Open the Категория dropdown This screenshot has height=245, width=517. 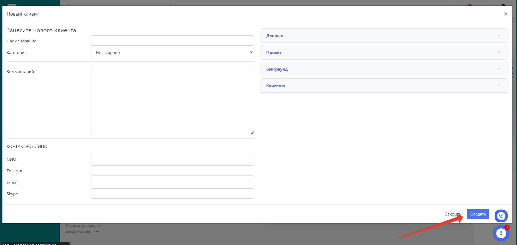click(x=172, y=52)
